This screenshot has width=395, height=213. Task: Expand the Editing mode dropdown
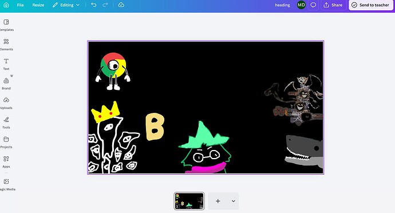(x=66, y=5)
